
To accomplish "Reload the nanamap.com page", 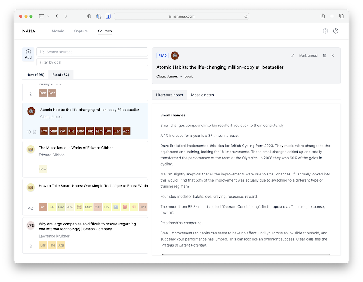I will (x=246, y=16).
